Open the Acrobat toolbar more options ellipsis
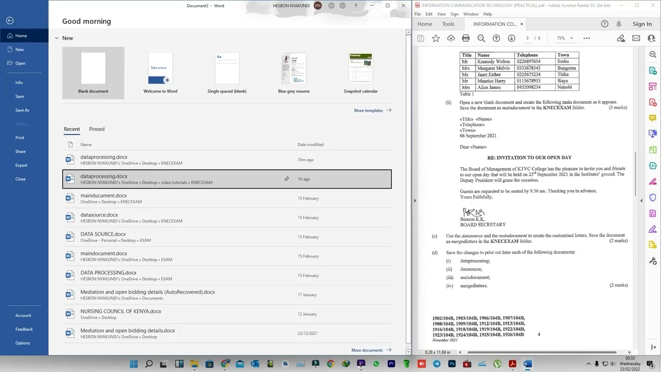Viewport: 661px width, 372px height. pos(587,38)
